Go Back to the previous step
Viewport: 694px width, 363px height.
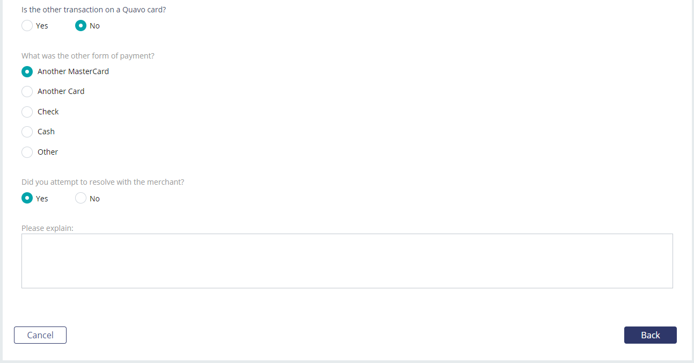point(650,335)
